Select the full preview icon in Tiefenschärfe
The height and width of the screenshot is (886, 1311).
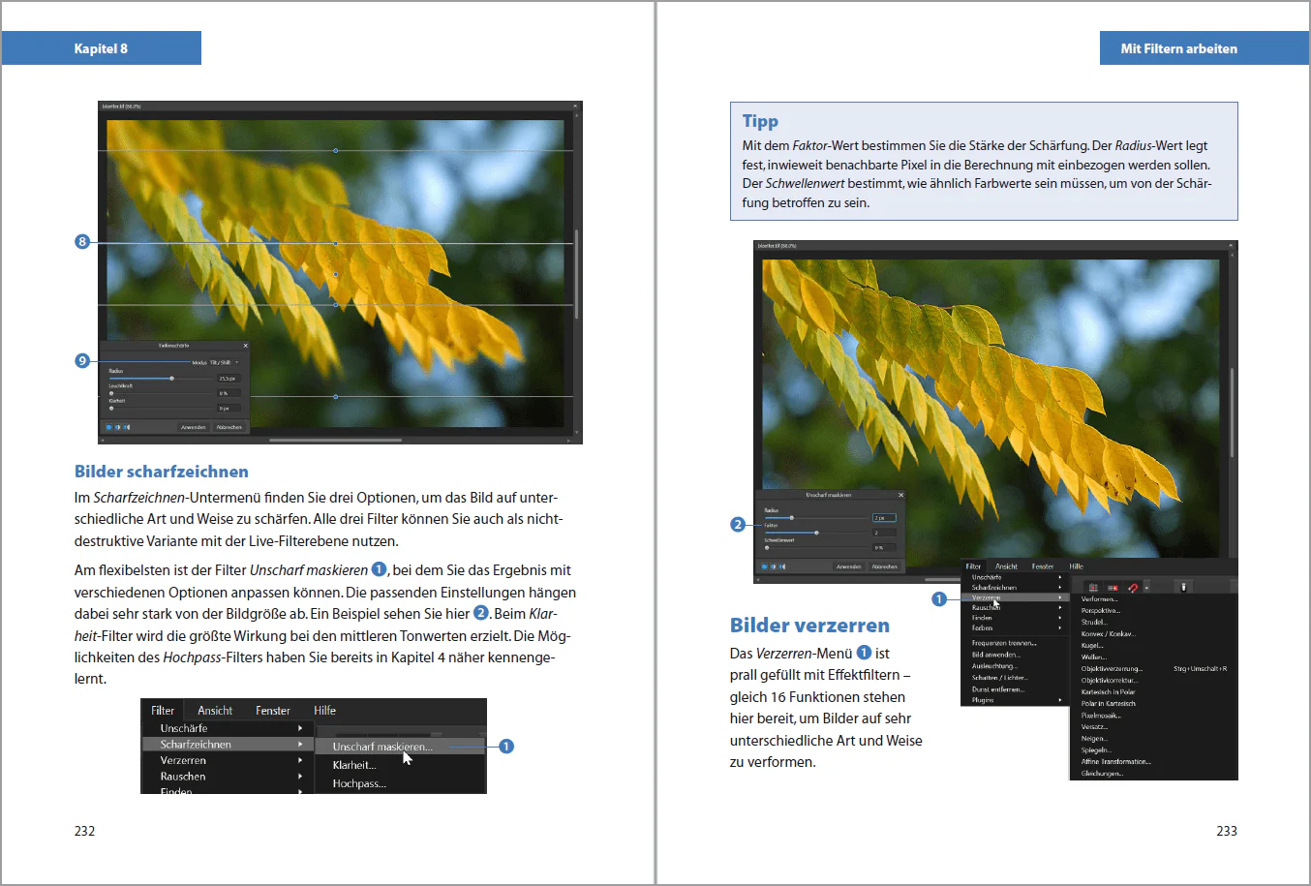(109, 427)
